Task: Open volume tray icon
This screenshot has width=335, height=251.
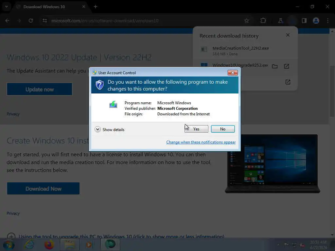Action: pos(302,245)
